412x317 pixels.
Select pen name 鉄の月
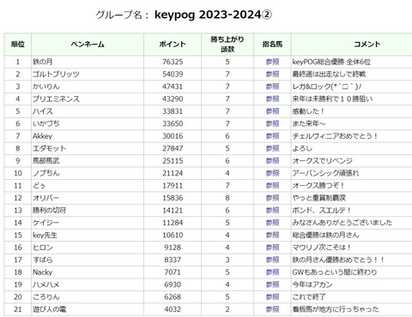pos(42,62)
